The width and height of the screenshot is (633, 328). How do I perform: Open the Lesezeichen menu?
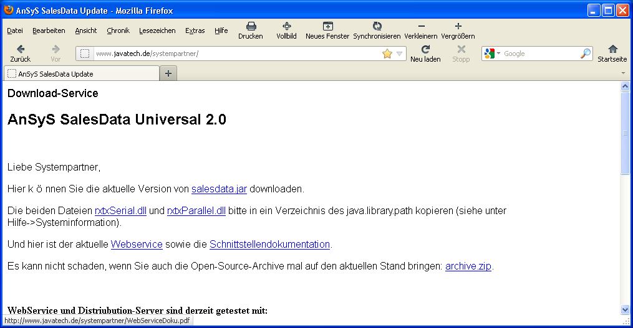coord(157,30)
